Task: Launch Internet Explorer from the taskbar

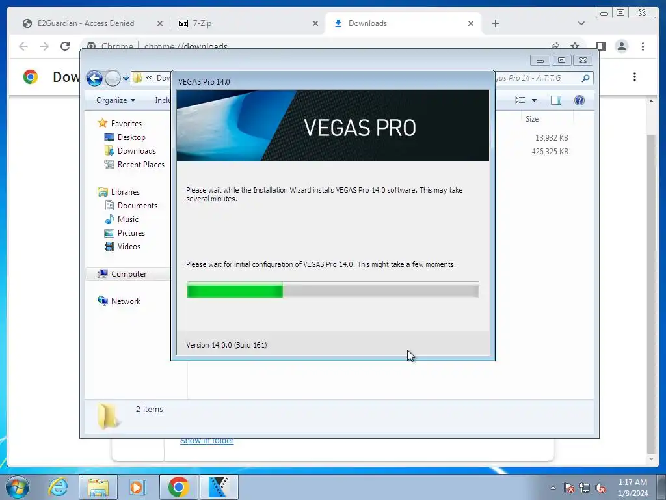Action: click(58, 487)
